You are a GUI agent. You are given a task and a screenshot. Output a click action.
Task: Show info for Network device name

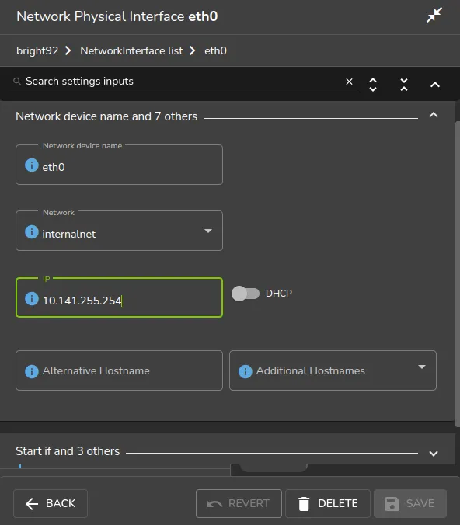(x=32, y=165)
